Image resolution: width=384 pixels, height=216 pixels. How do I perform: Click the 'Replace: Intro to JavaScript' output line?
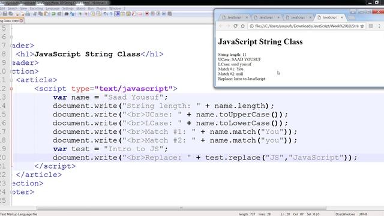pos(241,79)
